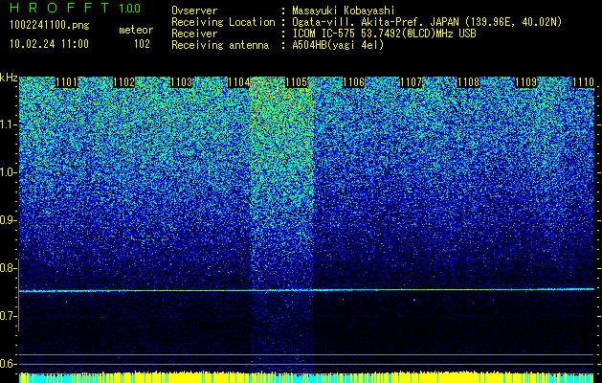Click the Receiver label
The width and height of the screenshot is (602, 383).
[x=194, y=34]
